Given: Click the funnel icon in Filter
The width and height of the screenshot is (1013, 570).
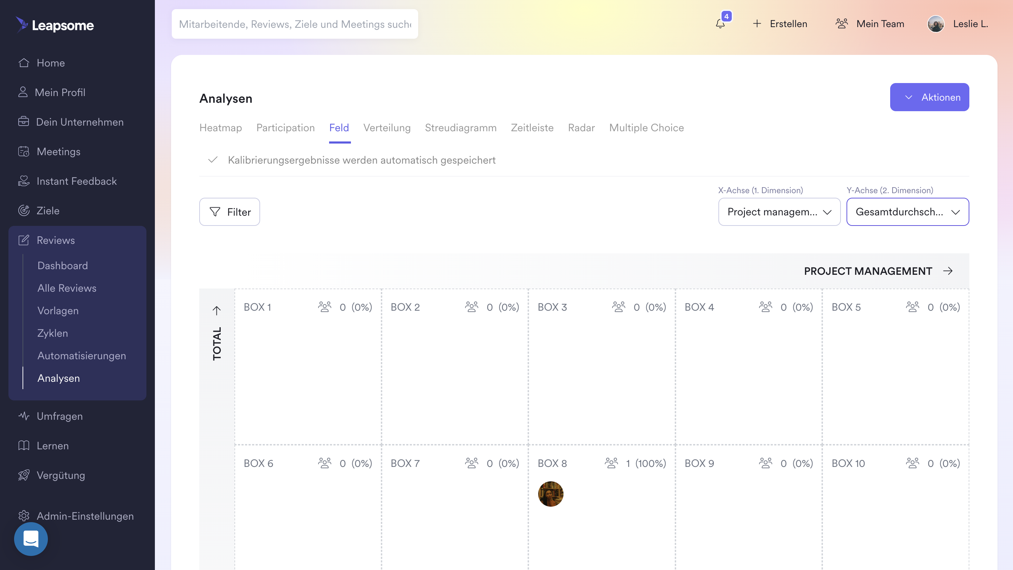Looking at the screenshot, I should 215,212.
